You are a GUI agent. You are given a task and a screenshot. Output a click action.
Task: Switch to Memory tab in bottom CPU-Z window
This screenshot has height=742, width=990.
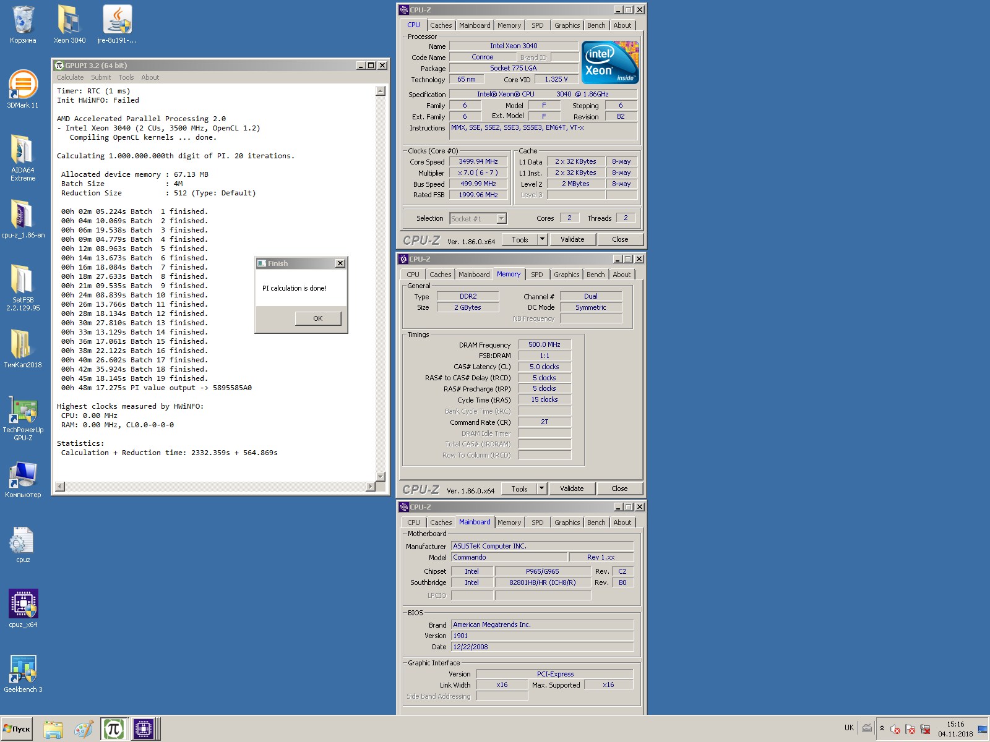509,522
